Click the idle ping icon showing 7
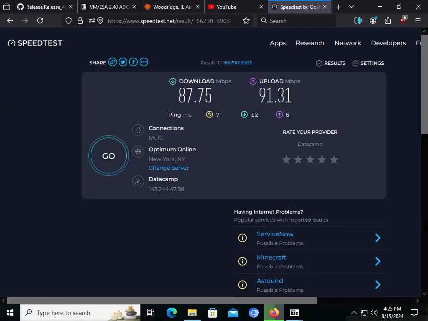The image size is (428, 321). [209, 115]
